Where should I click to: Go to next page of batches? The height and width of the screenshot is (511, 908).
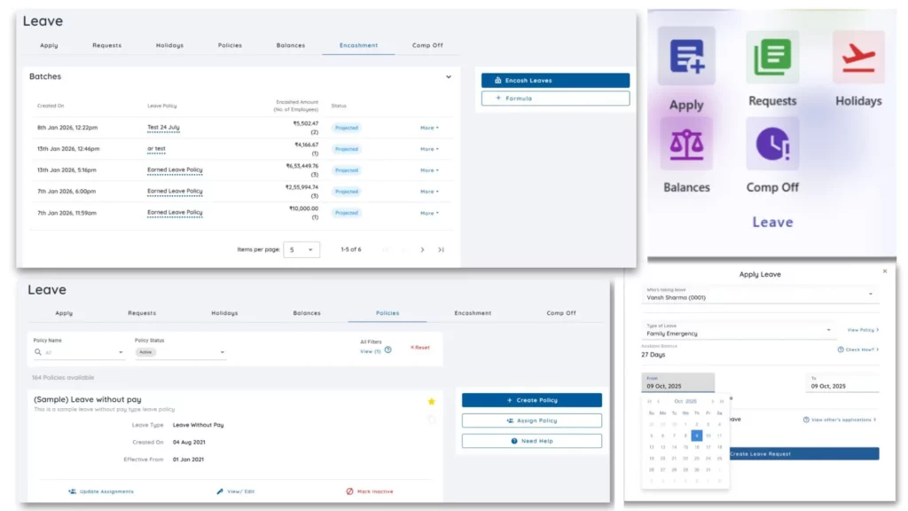[422, 250]
